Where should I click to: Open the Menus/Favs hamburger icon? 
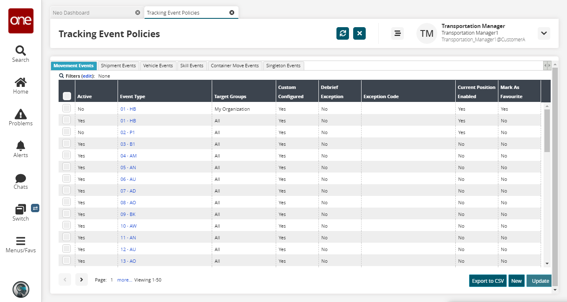tap(21, 241)
